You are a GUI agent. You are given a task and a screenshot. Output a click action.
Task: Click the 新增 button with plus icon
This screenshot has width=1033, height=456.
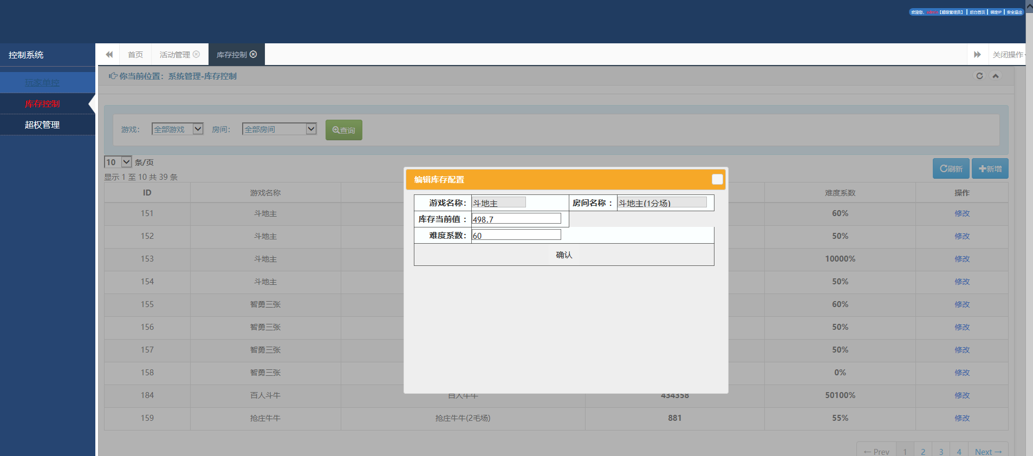point(990,168)
